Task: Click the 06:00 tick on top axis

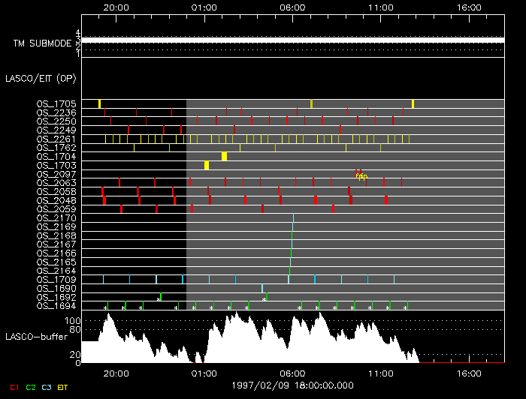Action: tap(292, 6)
